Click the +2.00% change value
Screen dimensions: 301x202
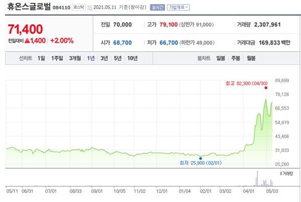62,41
